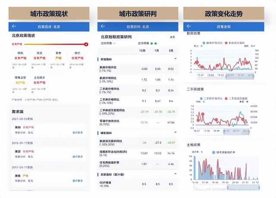Click the last red marker on 二手房政策 chart

pos(243,119)
